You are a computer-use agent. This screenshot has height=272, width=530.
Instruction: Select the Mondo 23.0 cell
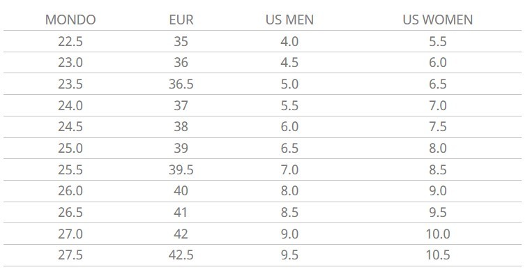point(70,63)
